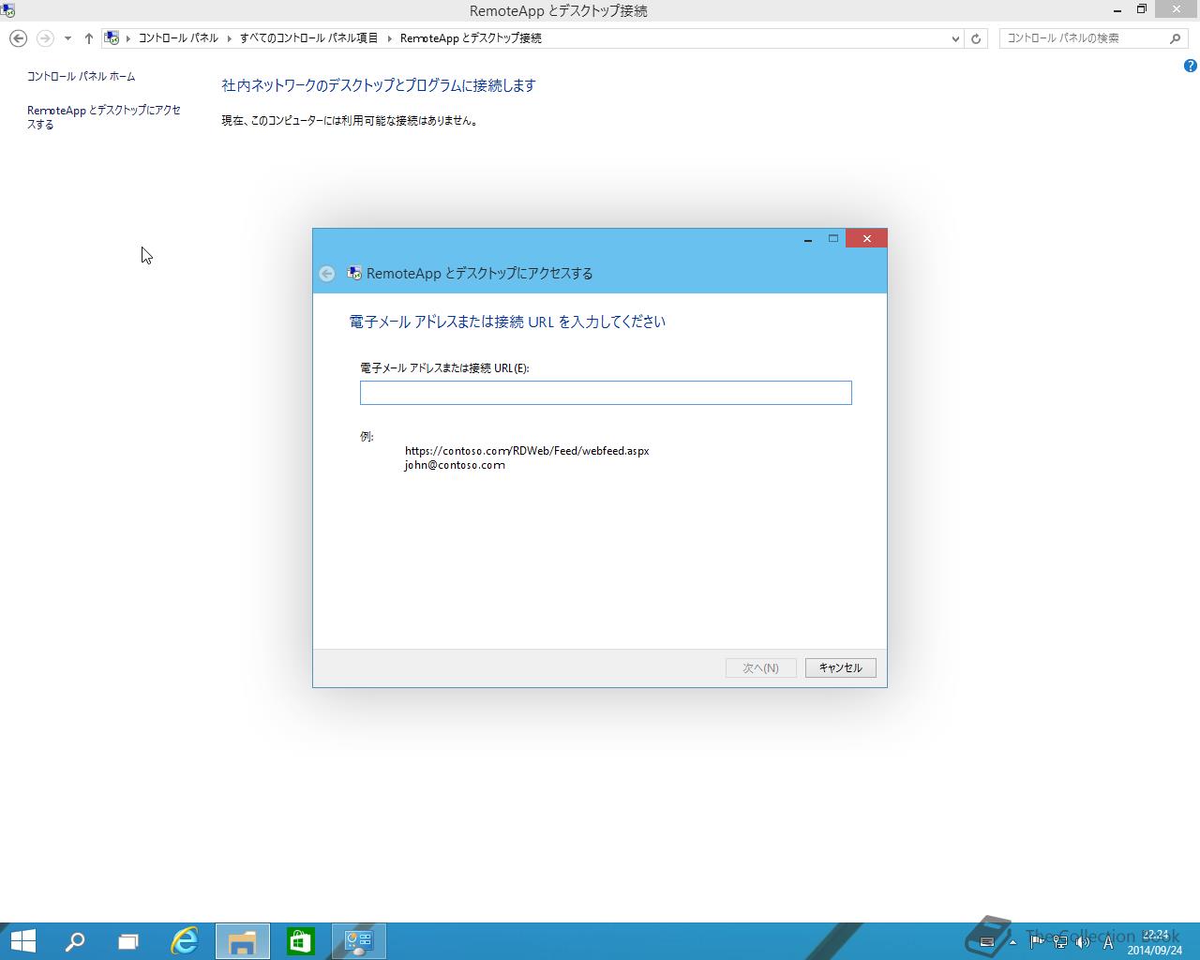
Task: Expand chevron after コントロール パネル breadcrumb
Action: pyautogui.click(x=230, y=38)
